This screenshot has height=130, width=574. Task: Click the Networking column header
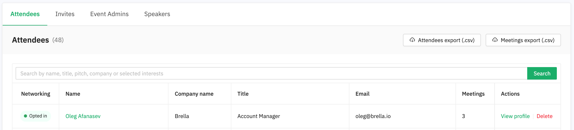point(36,94)
